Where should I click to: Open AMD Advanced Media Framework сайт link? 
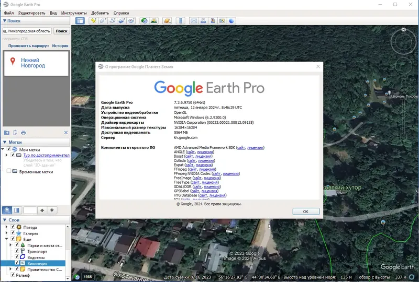(241, 147)
